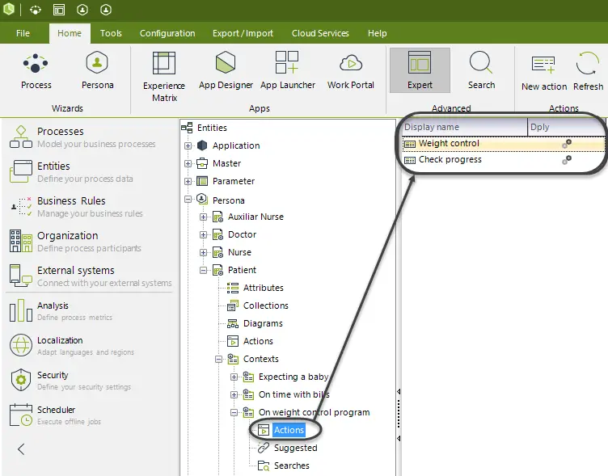Image resolution: width=608 pixels, height=476 pixels.
Task: Open the File menu
Action: click(23, 33)
